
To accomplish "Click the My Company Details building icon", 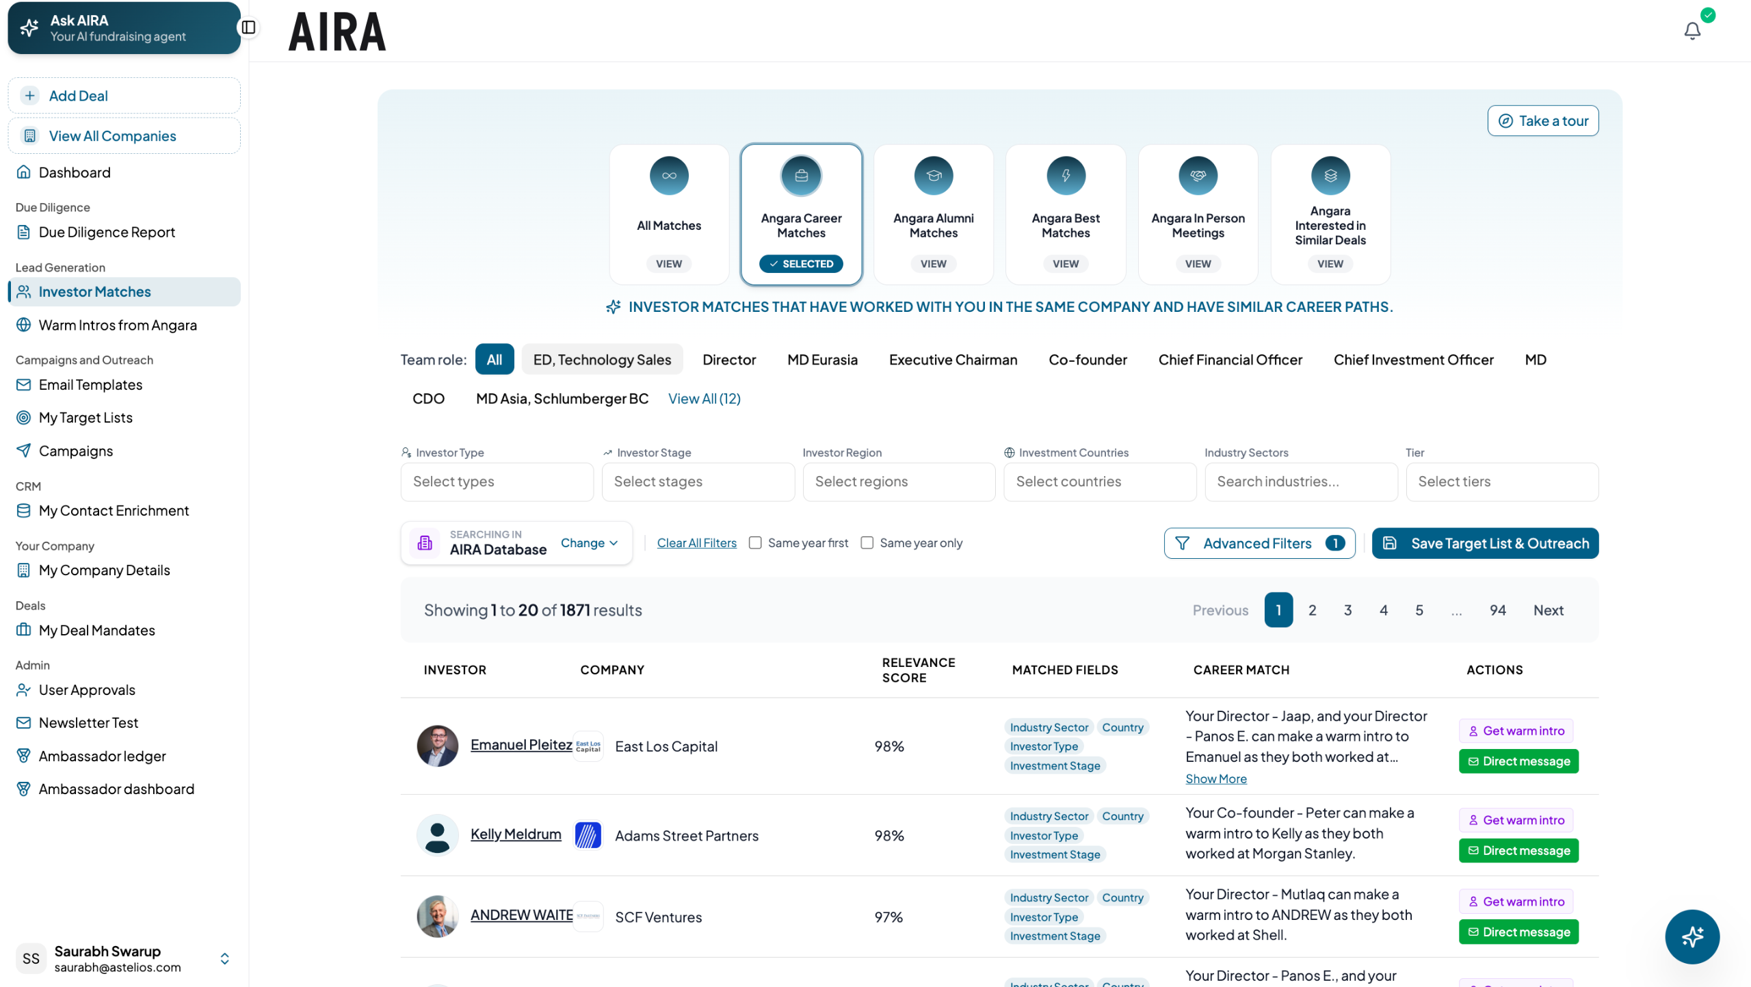I will click(24, 570).
